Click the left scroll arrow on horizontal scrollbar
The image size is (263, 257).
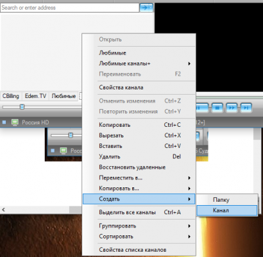point(3,210)
